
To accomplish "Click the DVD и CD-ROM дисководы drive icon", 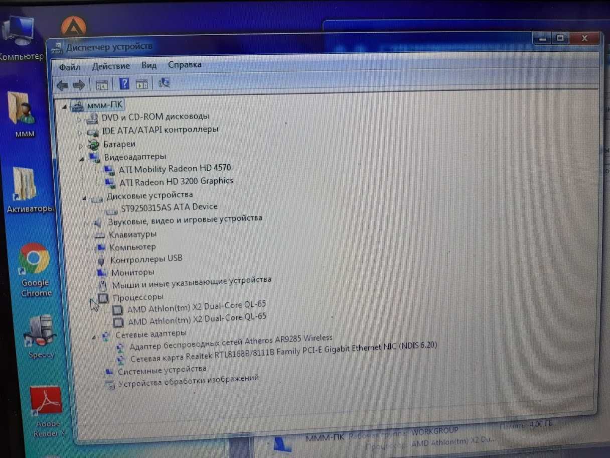I will click(x=92, y=119).
